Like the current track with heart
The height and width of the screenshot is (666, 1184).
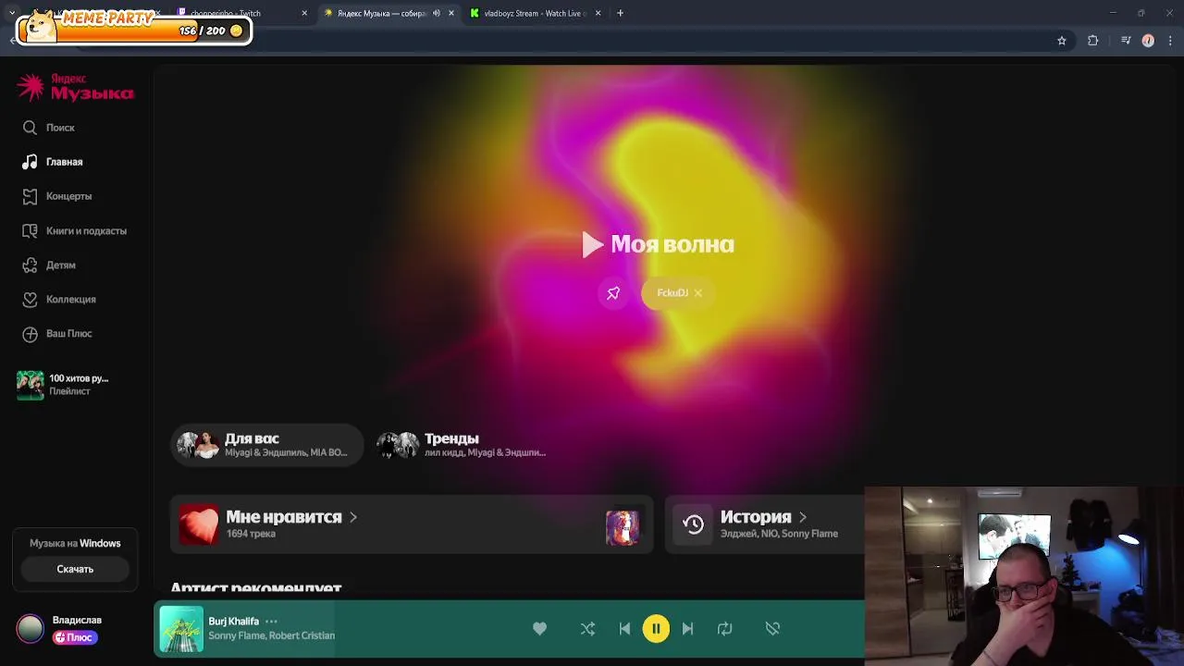[540, 629]
